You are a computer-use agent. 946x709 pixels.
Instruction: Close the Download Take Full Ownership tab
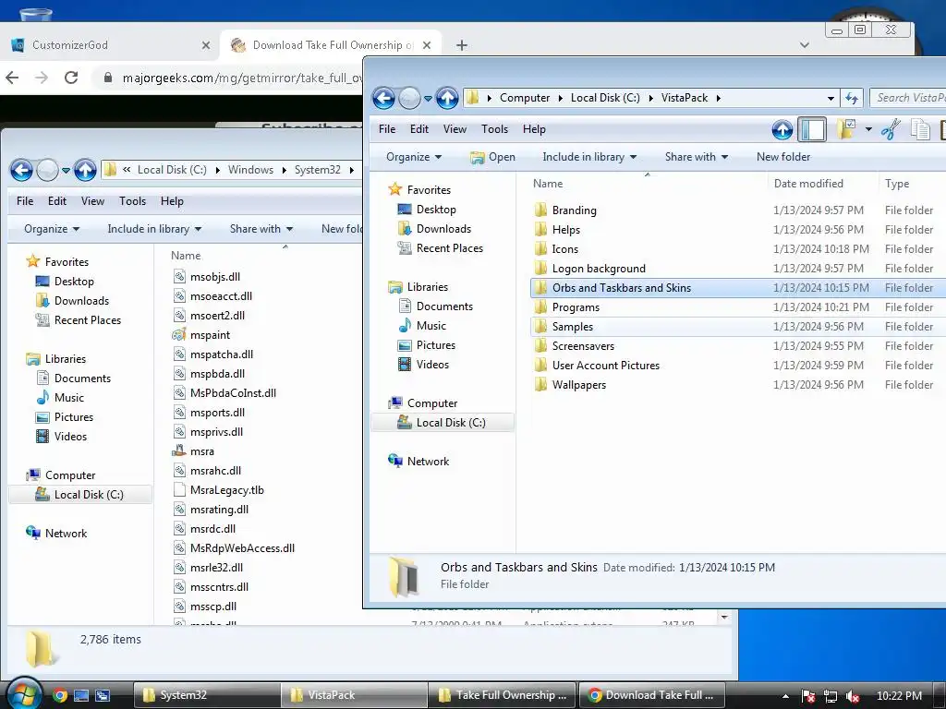427,45
